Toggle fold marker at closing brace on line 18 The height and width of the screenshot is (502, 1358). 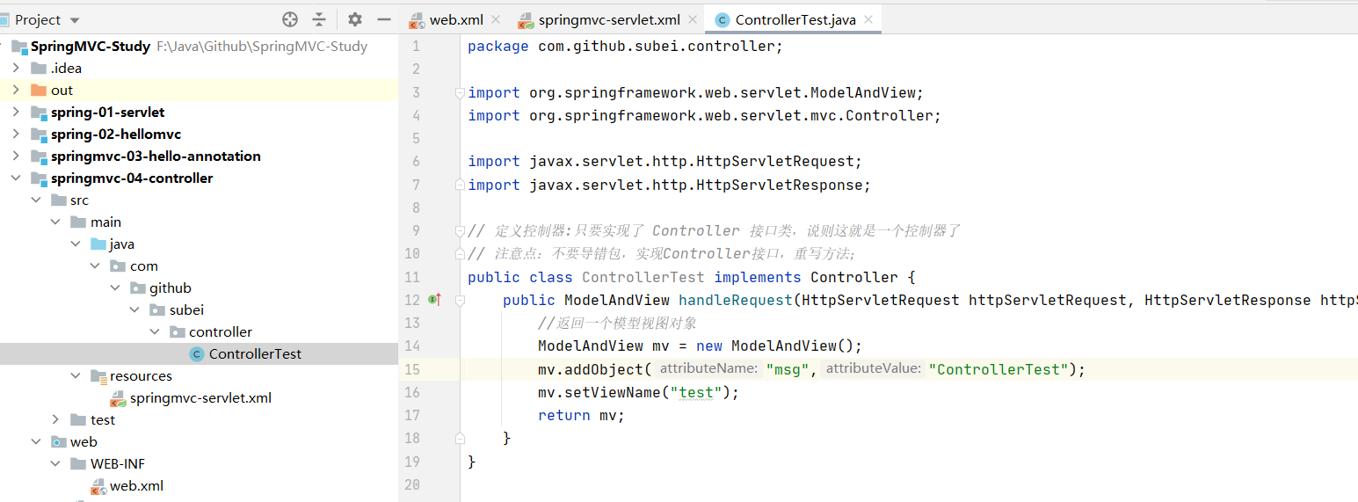pos(459,438)
